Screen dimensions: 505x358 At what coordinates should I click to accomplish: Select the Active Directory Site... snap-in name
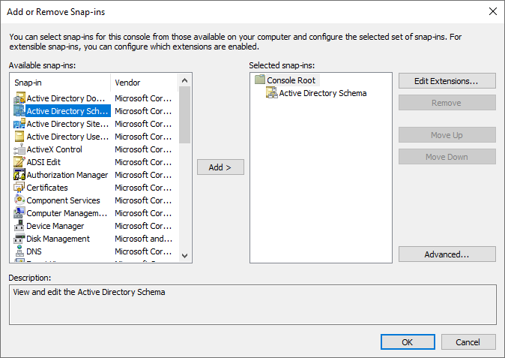coord(67,124)
